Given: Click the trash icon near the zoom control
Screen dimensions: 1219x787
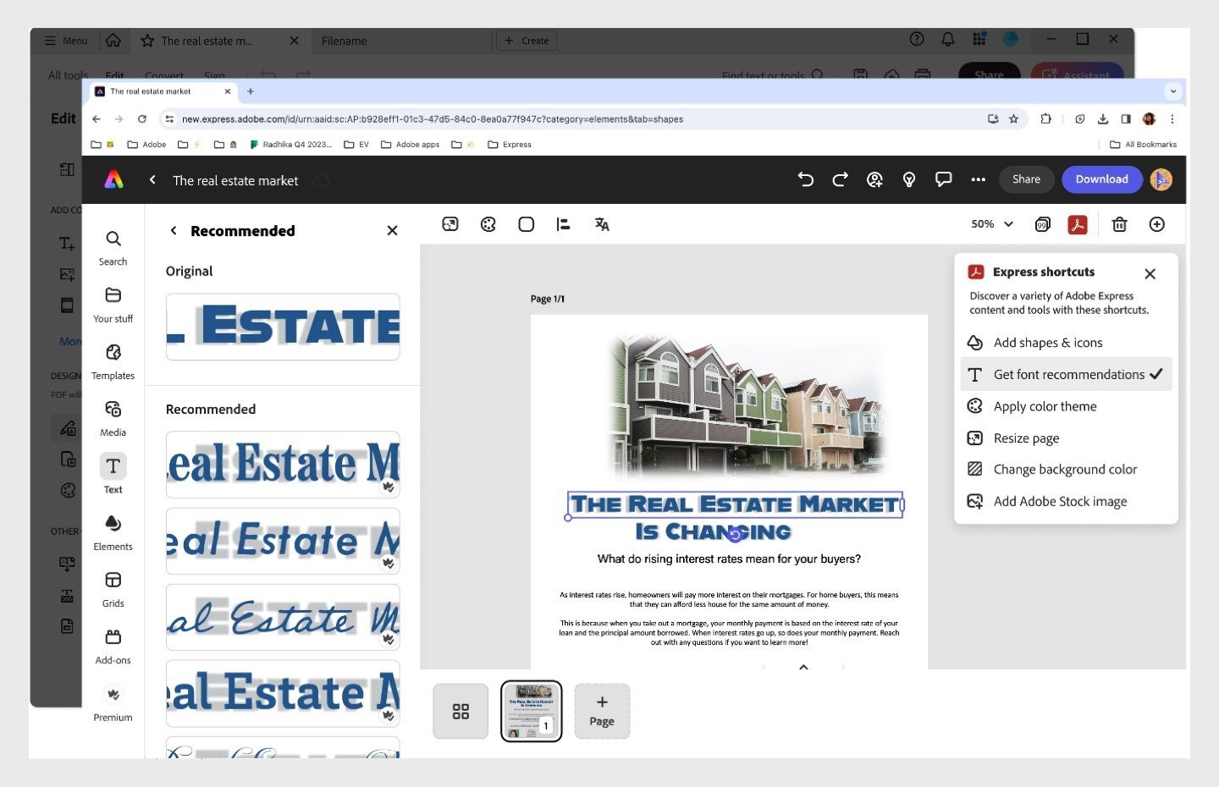Looking at the screenshot, I should pos(1119,223).
